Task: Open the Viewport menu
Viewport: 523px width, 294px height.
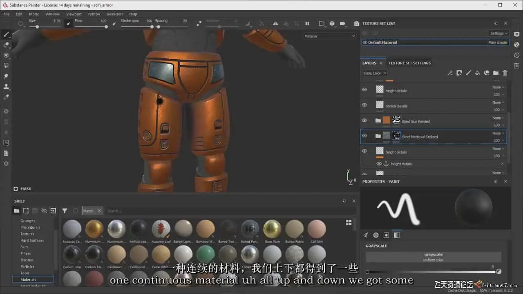Action: pos(74,14)
